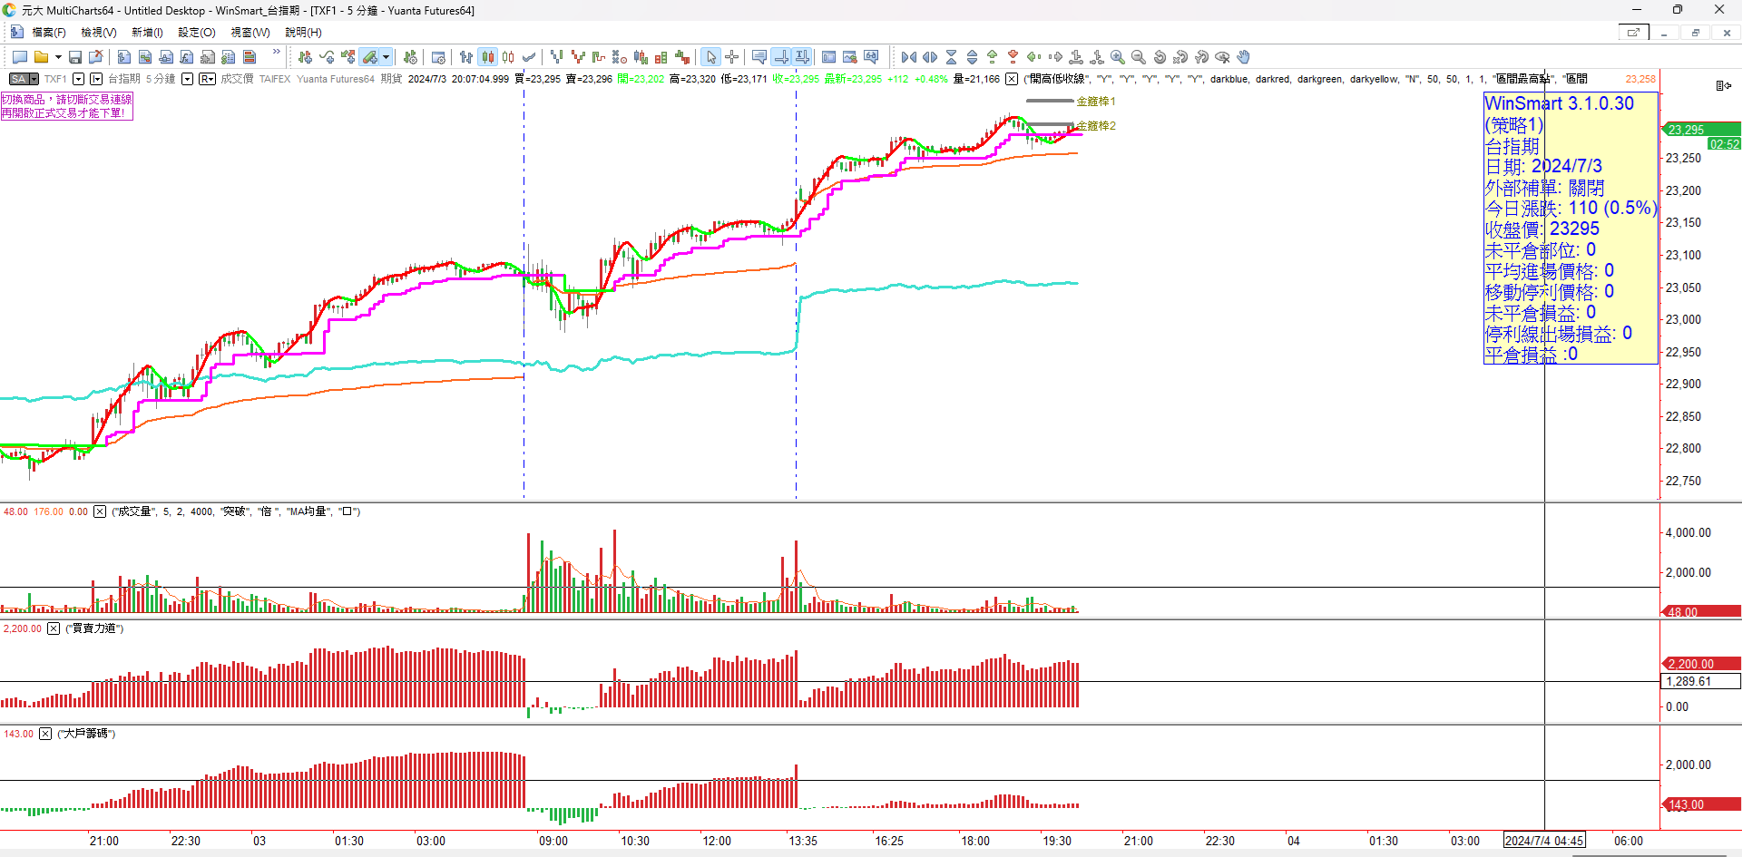Click the status line expand icon at right
This screenshot has width=1742, height=857.
(x=1724, y=85)
